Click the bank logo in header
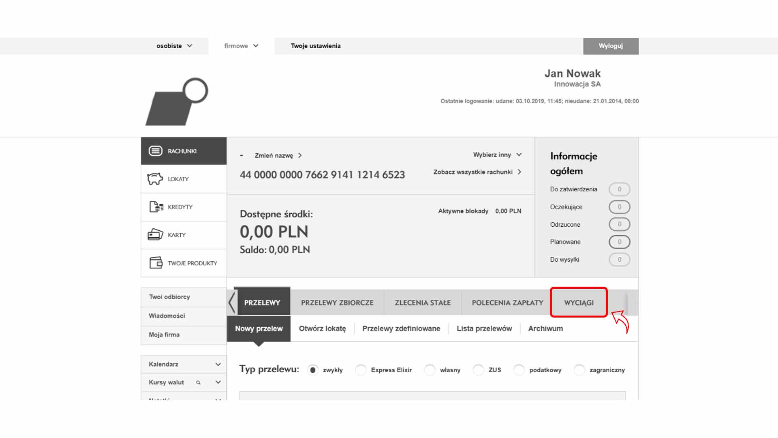The width and height of the screenshot is (778, 438). (177, 102)
